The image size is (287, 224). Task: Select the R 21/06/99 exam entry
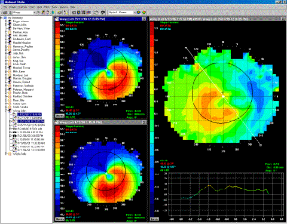[x=30, y=136]
